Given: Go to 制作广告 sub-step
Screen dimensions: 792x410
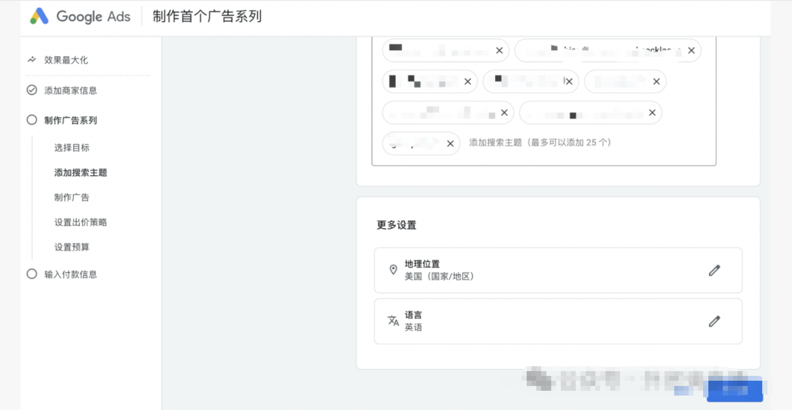Looking at the screenshot, I should click(72, 198).
